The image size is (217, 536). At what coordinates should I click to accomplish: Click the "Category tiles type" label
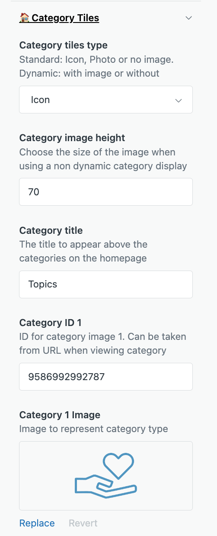[x=64, y=45]
